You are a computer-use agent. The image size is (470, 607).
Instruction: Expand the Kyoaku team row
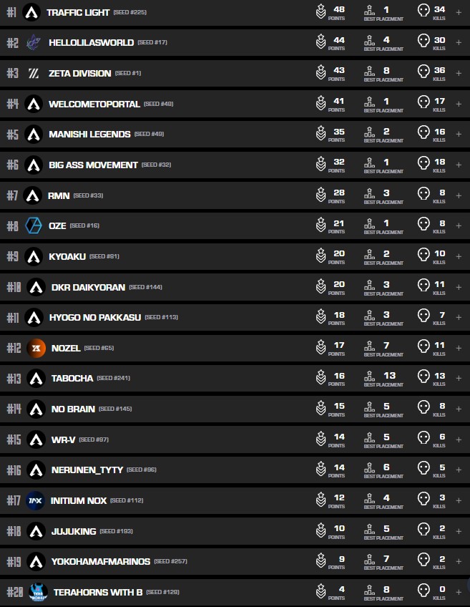(459, 256)
